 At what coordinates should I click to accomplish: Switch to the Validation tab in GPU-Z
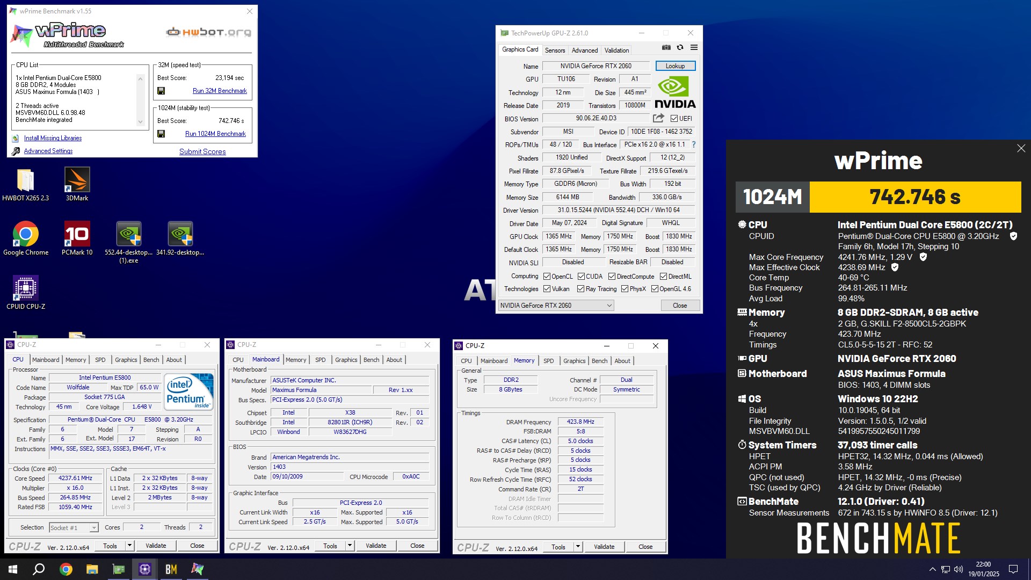pos(616,50)
